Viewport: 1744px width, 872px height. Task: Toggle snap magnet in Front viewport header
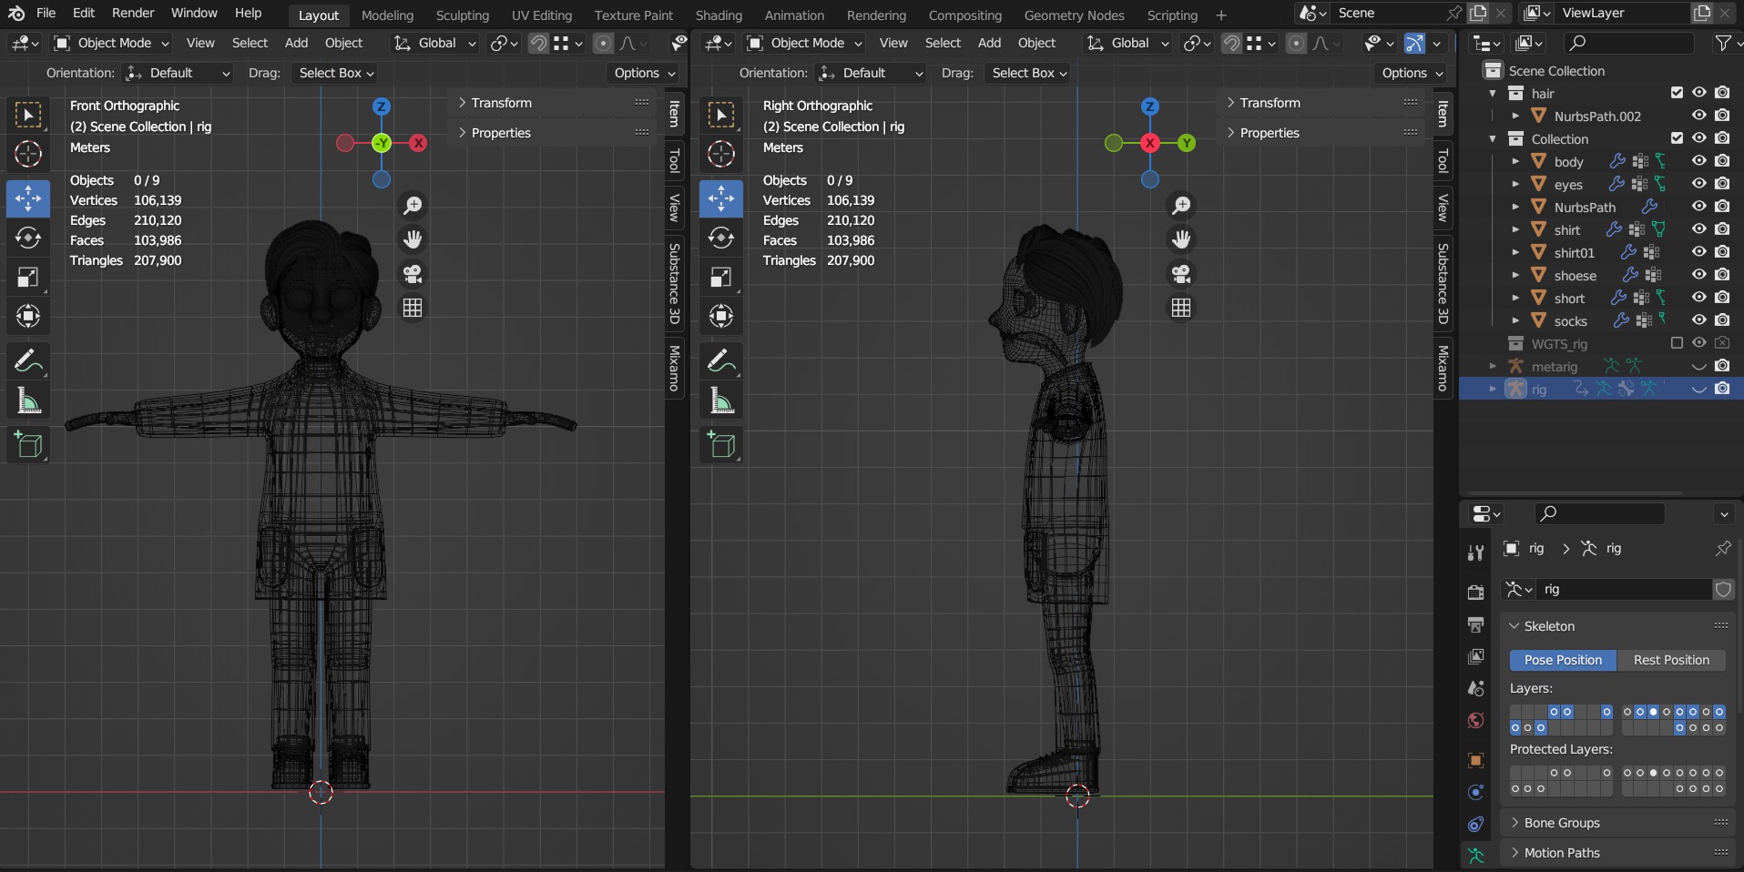point(538,43)
